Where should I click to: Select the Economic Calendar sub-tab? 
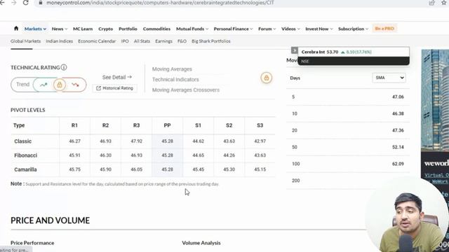pos(97,41)
